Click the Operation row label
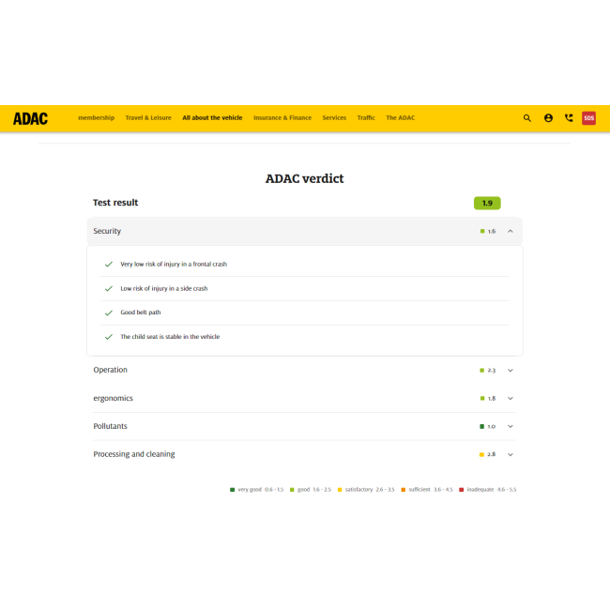Viewport: 610px width, 610px height. 110,370
